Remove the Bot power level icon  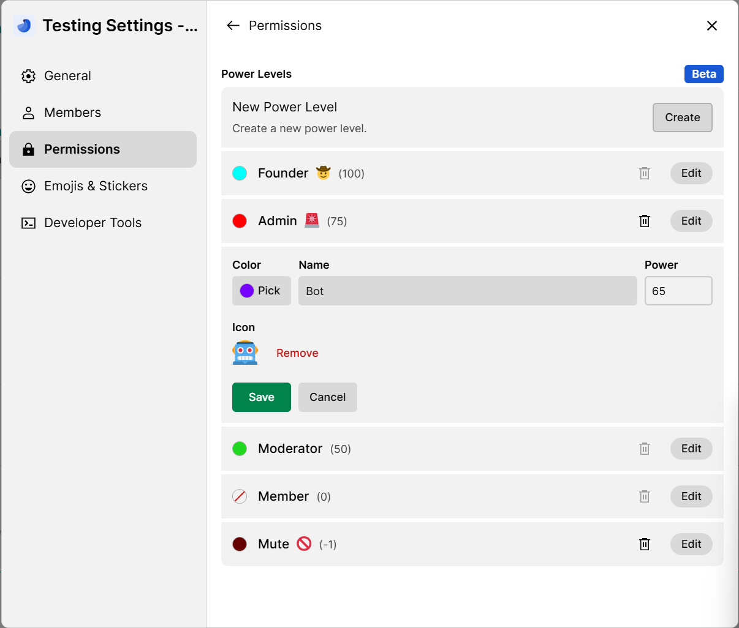coord(297,353)
